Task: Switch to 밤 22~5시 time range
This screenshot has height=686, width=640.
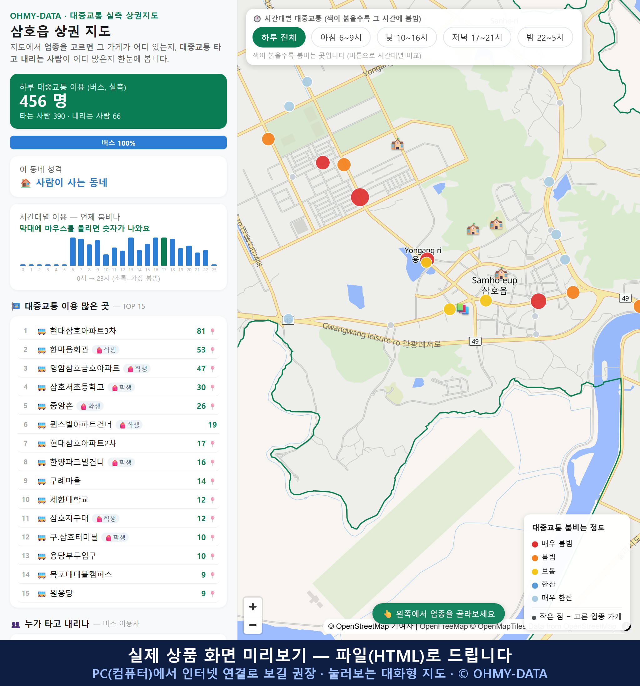Action: [545, 37]
